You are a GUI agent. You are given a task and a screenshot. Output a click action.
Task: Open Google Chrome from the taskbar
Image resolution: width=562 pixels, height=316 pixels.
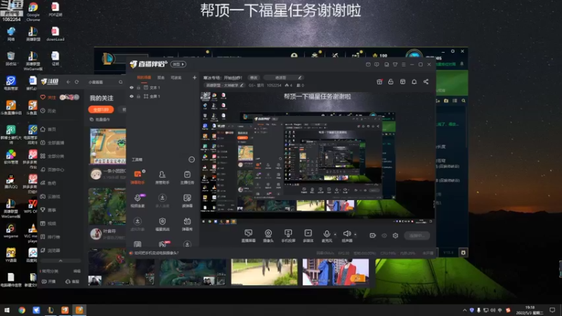(22, 310)
